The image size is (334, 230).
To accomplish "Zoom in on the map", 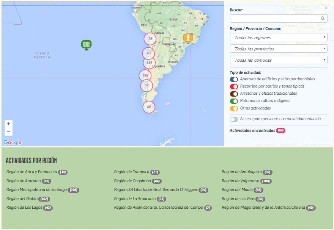I will click(x=9, y=124).
